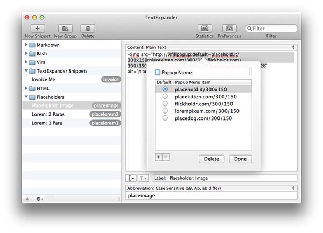The width and height of the screenshot is (323, 233).
Task: Click the sidebar resize grip handle
Action: [x=118, y=199]
